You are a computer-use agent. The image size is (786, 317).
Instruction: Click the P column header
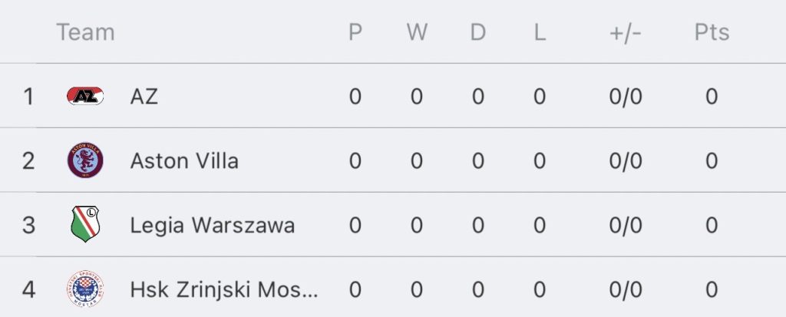coord(355,32)
